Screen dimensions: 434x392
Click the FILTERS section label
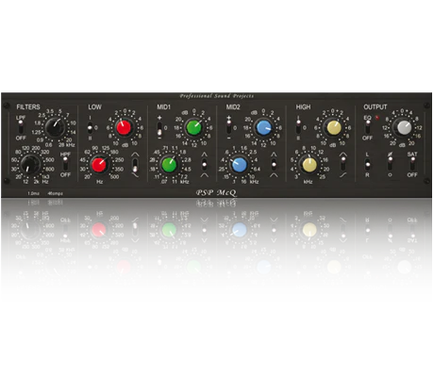28,106
